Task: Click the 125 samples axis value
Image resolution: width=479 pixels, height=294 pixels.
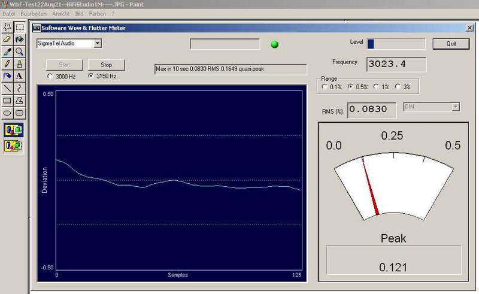Action: (x=296, y=275)
